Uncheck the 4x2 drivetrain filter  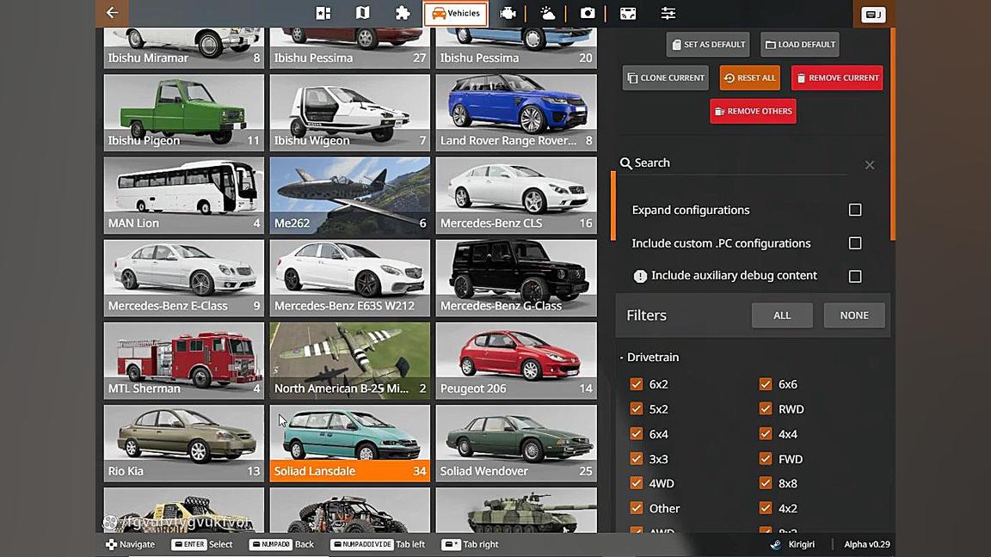pos(766,508)
